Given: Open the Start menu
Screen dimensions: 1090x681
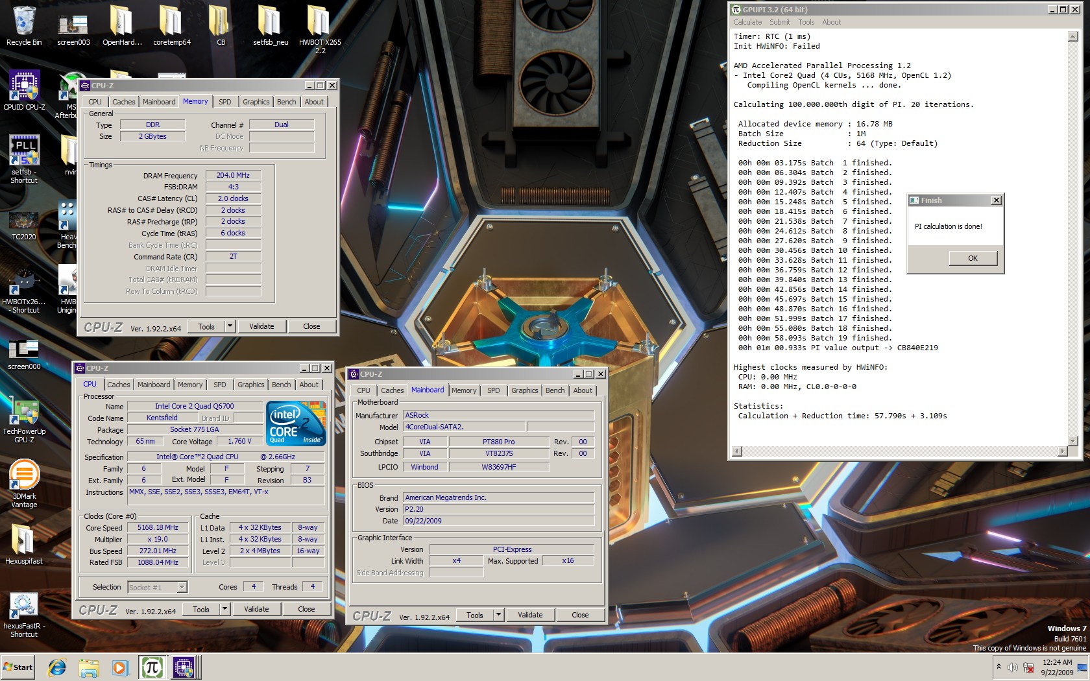Looking at the screenshot, I should pyautogui.click(x=18, y=667).
